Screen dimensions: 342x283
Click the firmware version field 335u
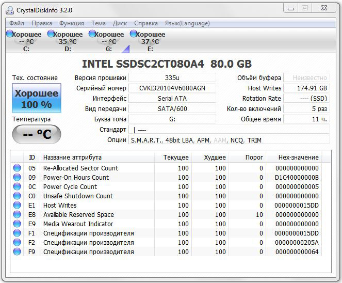coord(172,78)
